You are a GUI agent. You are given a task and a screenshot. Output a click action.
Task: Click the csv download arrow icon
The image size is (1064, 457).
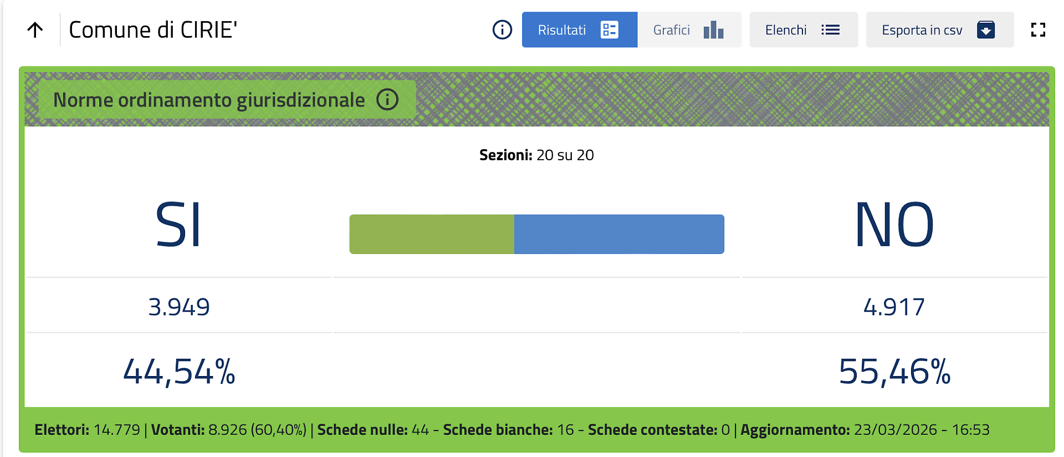point(985,30)
